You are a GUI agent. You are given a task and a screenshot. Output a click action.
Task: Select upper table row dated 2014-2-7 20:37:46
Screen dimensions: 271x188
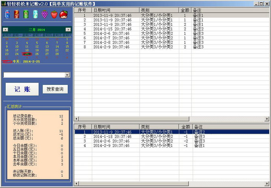[x=172, y=38]
